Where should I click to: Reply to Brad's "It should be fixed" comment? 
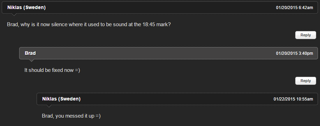coord(305,81)
